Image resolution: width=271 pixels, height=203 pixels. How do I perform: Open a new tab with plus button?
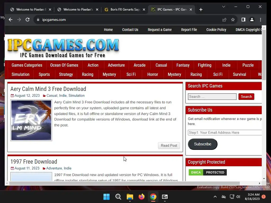coord(201,10)
